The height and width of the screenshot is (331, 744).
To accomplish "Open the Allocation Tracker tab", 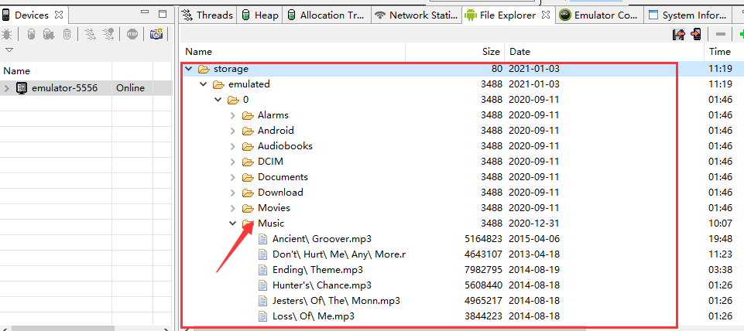I will coord(327,15).
